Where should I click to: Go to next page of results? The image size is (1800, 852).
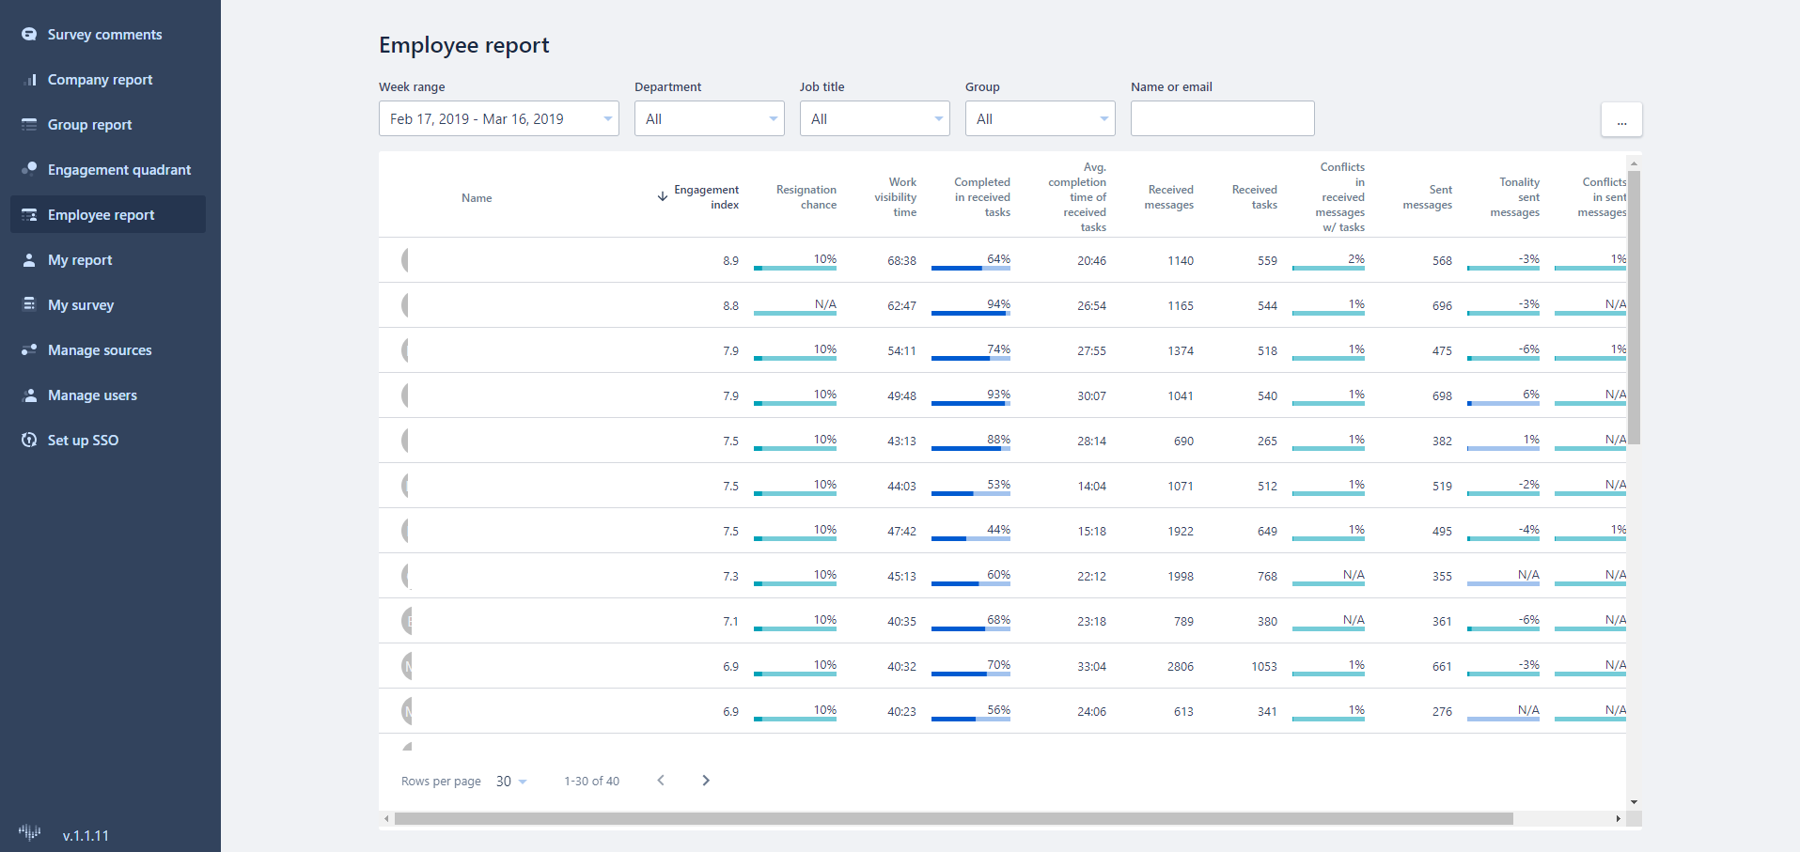click(x=706, y=781)
